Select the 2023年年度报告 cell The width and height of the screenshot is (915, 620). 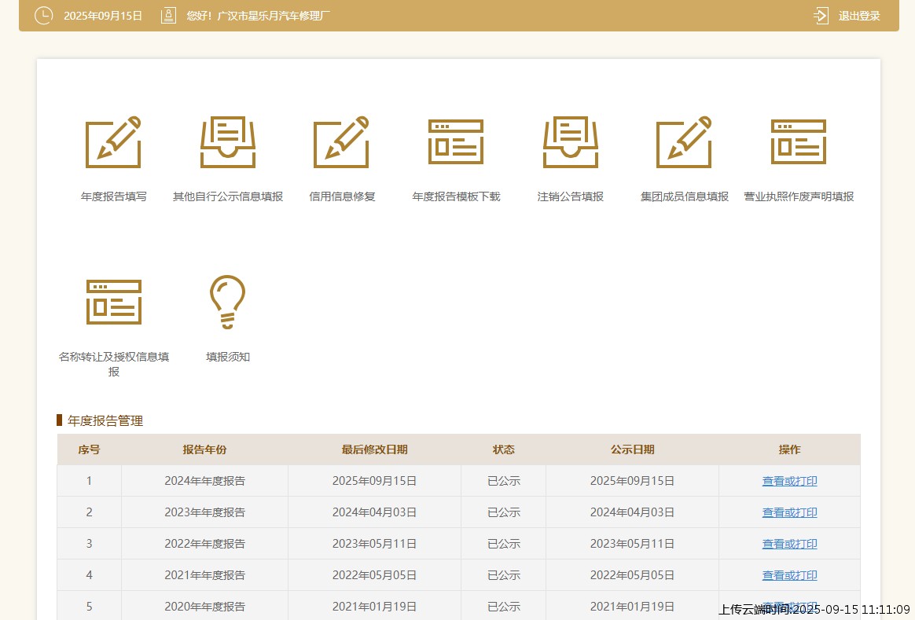[x=205, y=512]
